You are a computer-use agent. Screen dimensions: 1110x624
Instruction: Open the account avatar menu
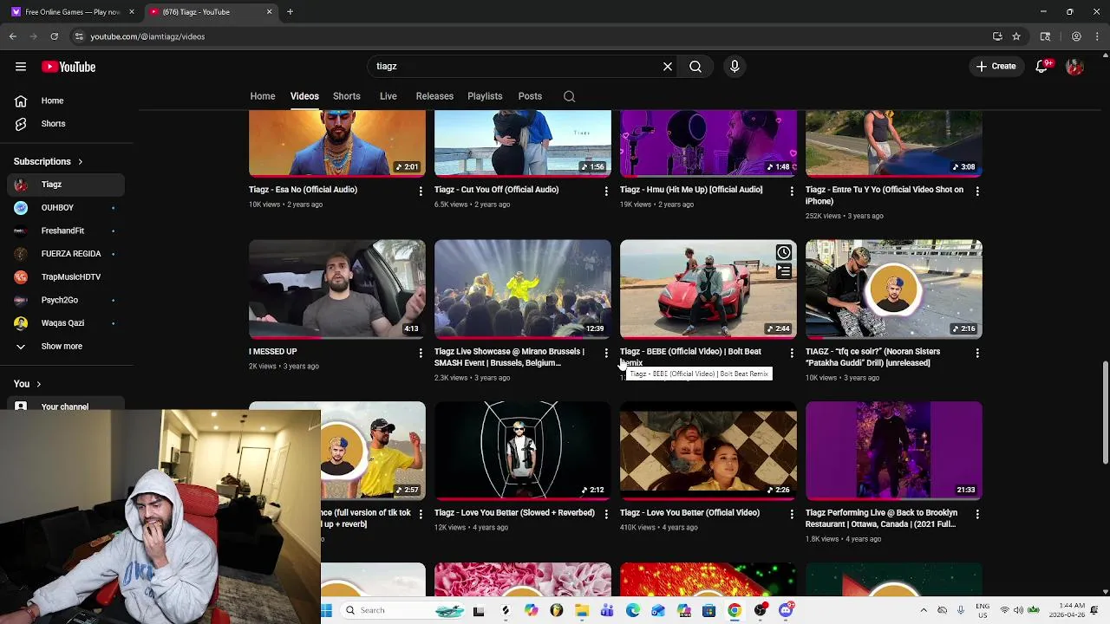pyautogui.click(x=1075, y=66)
